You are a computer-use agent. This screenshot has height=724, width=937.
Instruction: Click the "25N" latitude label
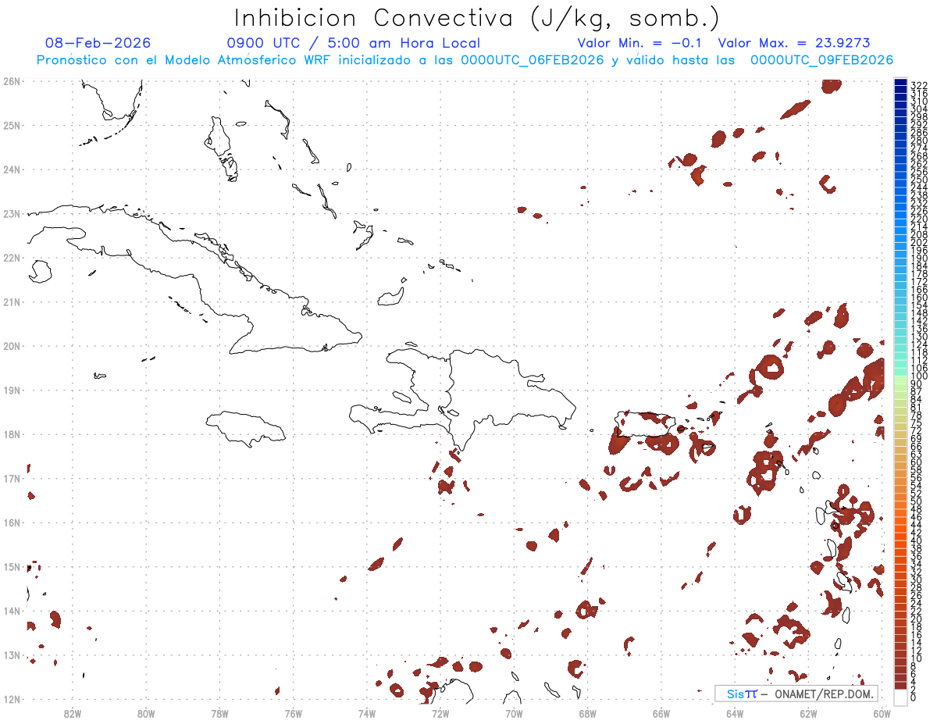coord(11,125)
